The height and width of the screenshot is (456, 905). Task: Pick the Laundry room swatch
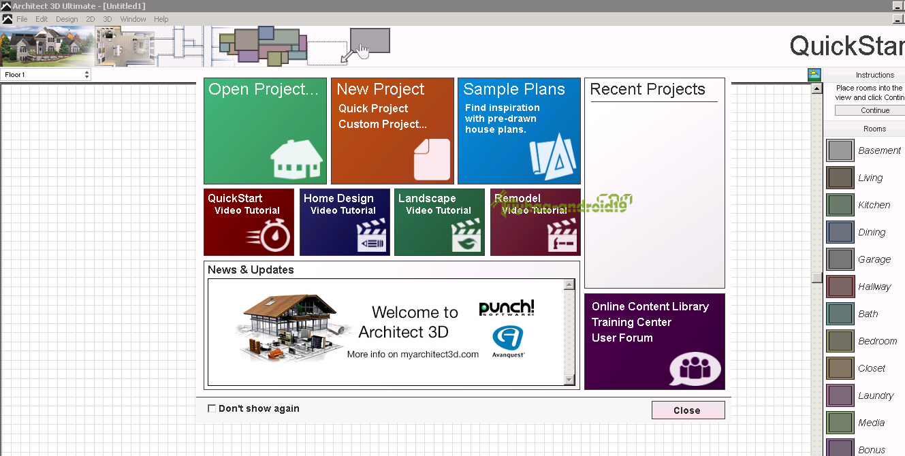click(840, 395)
